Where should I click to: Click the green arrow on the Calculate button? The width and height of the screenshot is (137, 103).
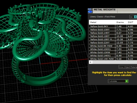tap(126, 81)
